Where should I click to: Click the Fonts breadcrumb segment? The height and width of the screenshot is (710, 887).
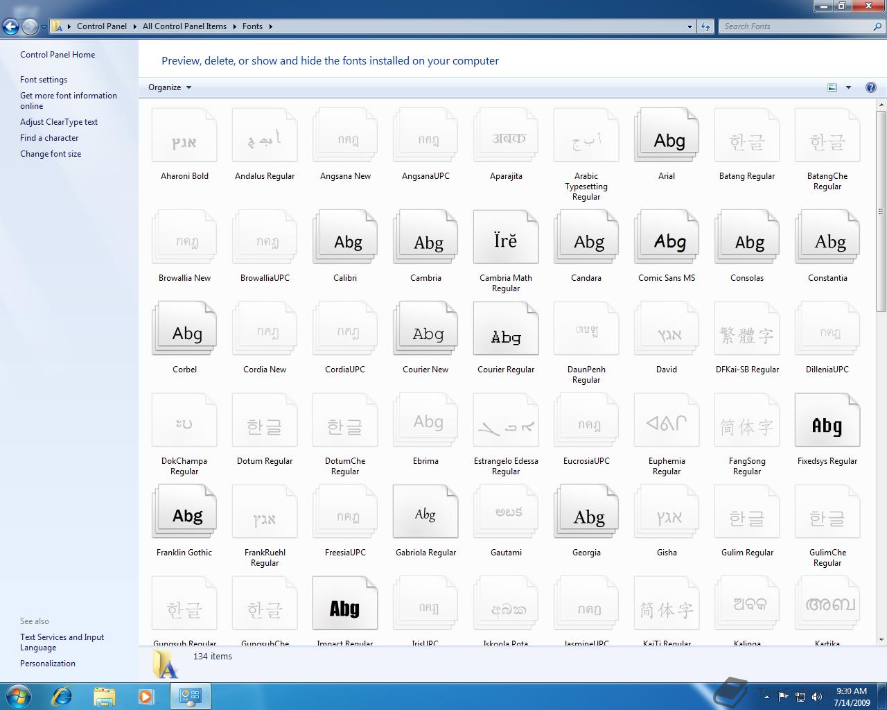coord(252,26)
